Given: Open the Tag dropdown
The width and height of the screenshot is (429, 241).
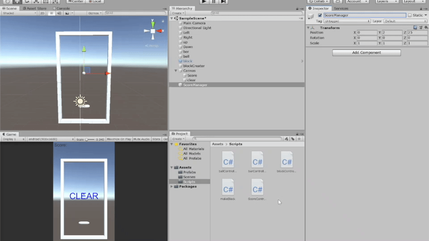Looking at the screenshot, I should [x=347, y=21].
